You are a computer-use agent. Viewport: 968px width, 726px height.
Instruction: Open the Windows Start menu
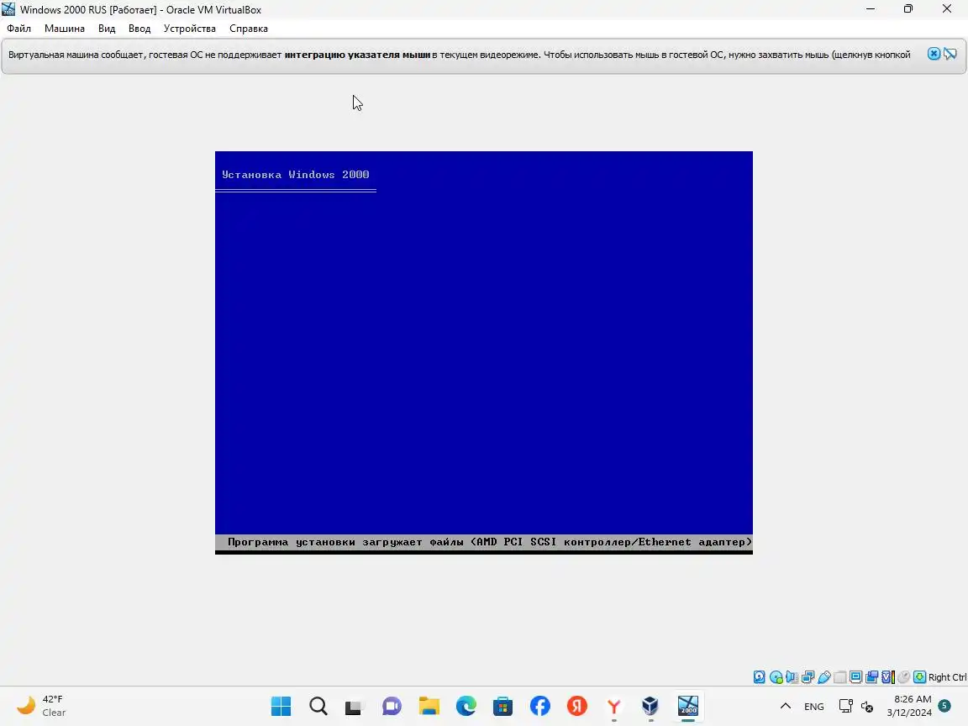pos(281,706)
